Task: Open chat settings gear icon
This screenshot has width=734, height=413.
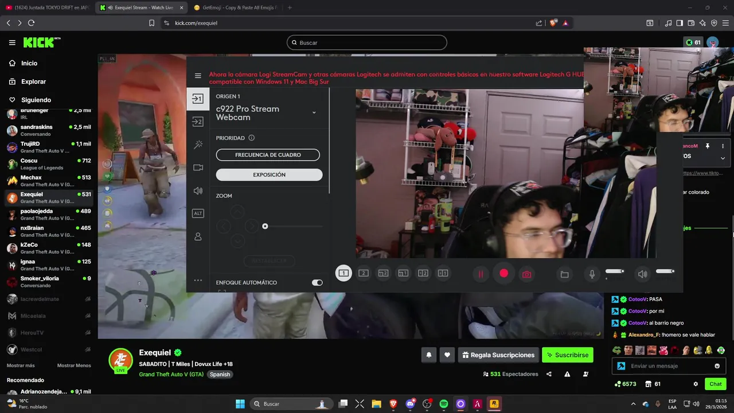Action: coord(696,384)
